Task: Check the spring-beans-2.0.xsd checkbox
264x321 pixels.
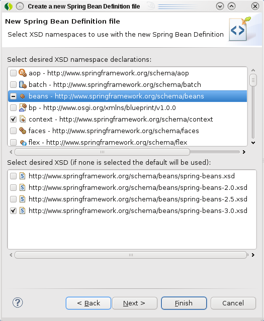Action: point(13,187)
